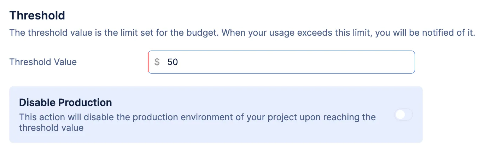
Task: Click the blue Disable Production panel background
Action: [216, 115]
